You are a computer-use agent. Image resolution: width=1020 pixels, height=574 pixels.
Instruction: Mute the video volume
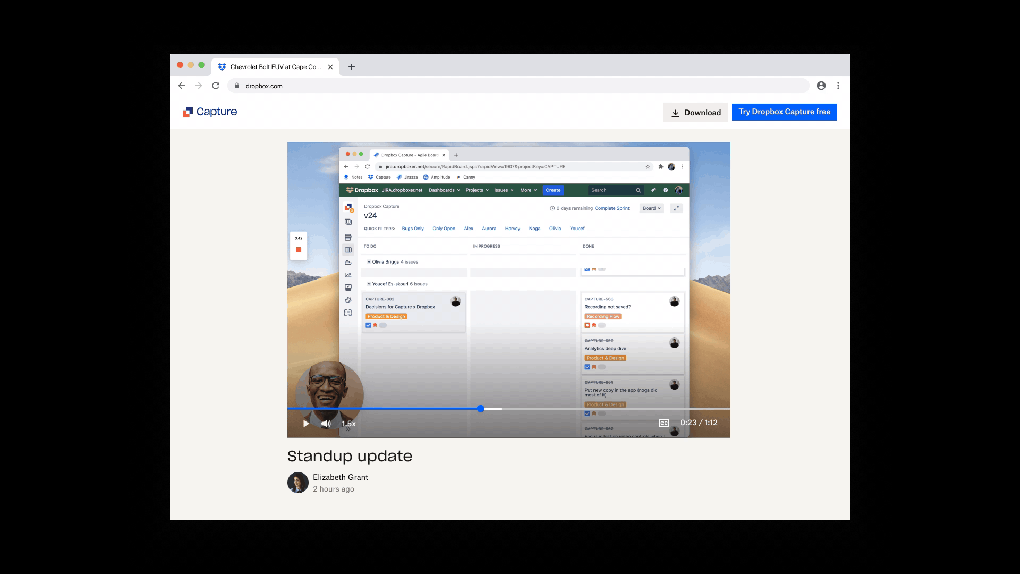[x=326, y=424]
